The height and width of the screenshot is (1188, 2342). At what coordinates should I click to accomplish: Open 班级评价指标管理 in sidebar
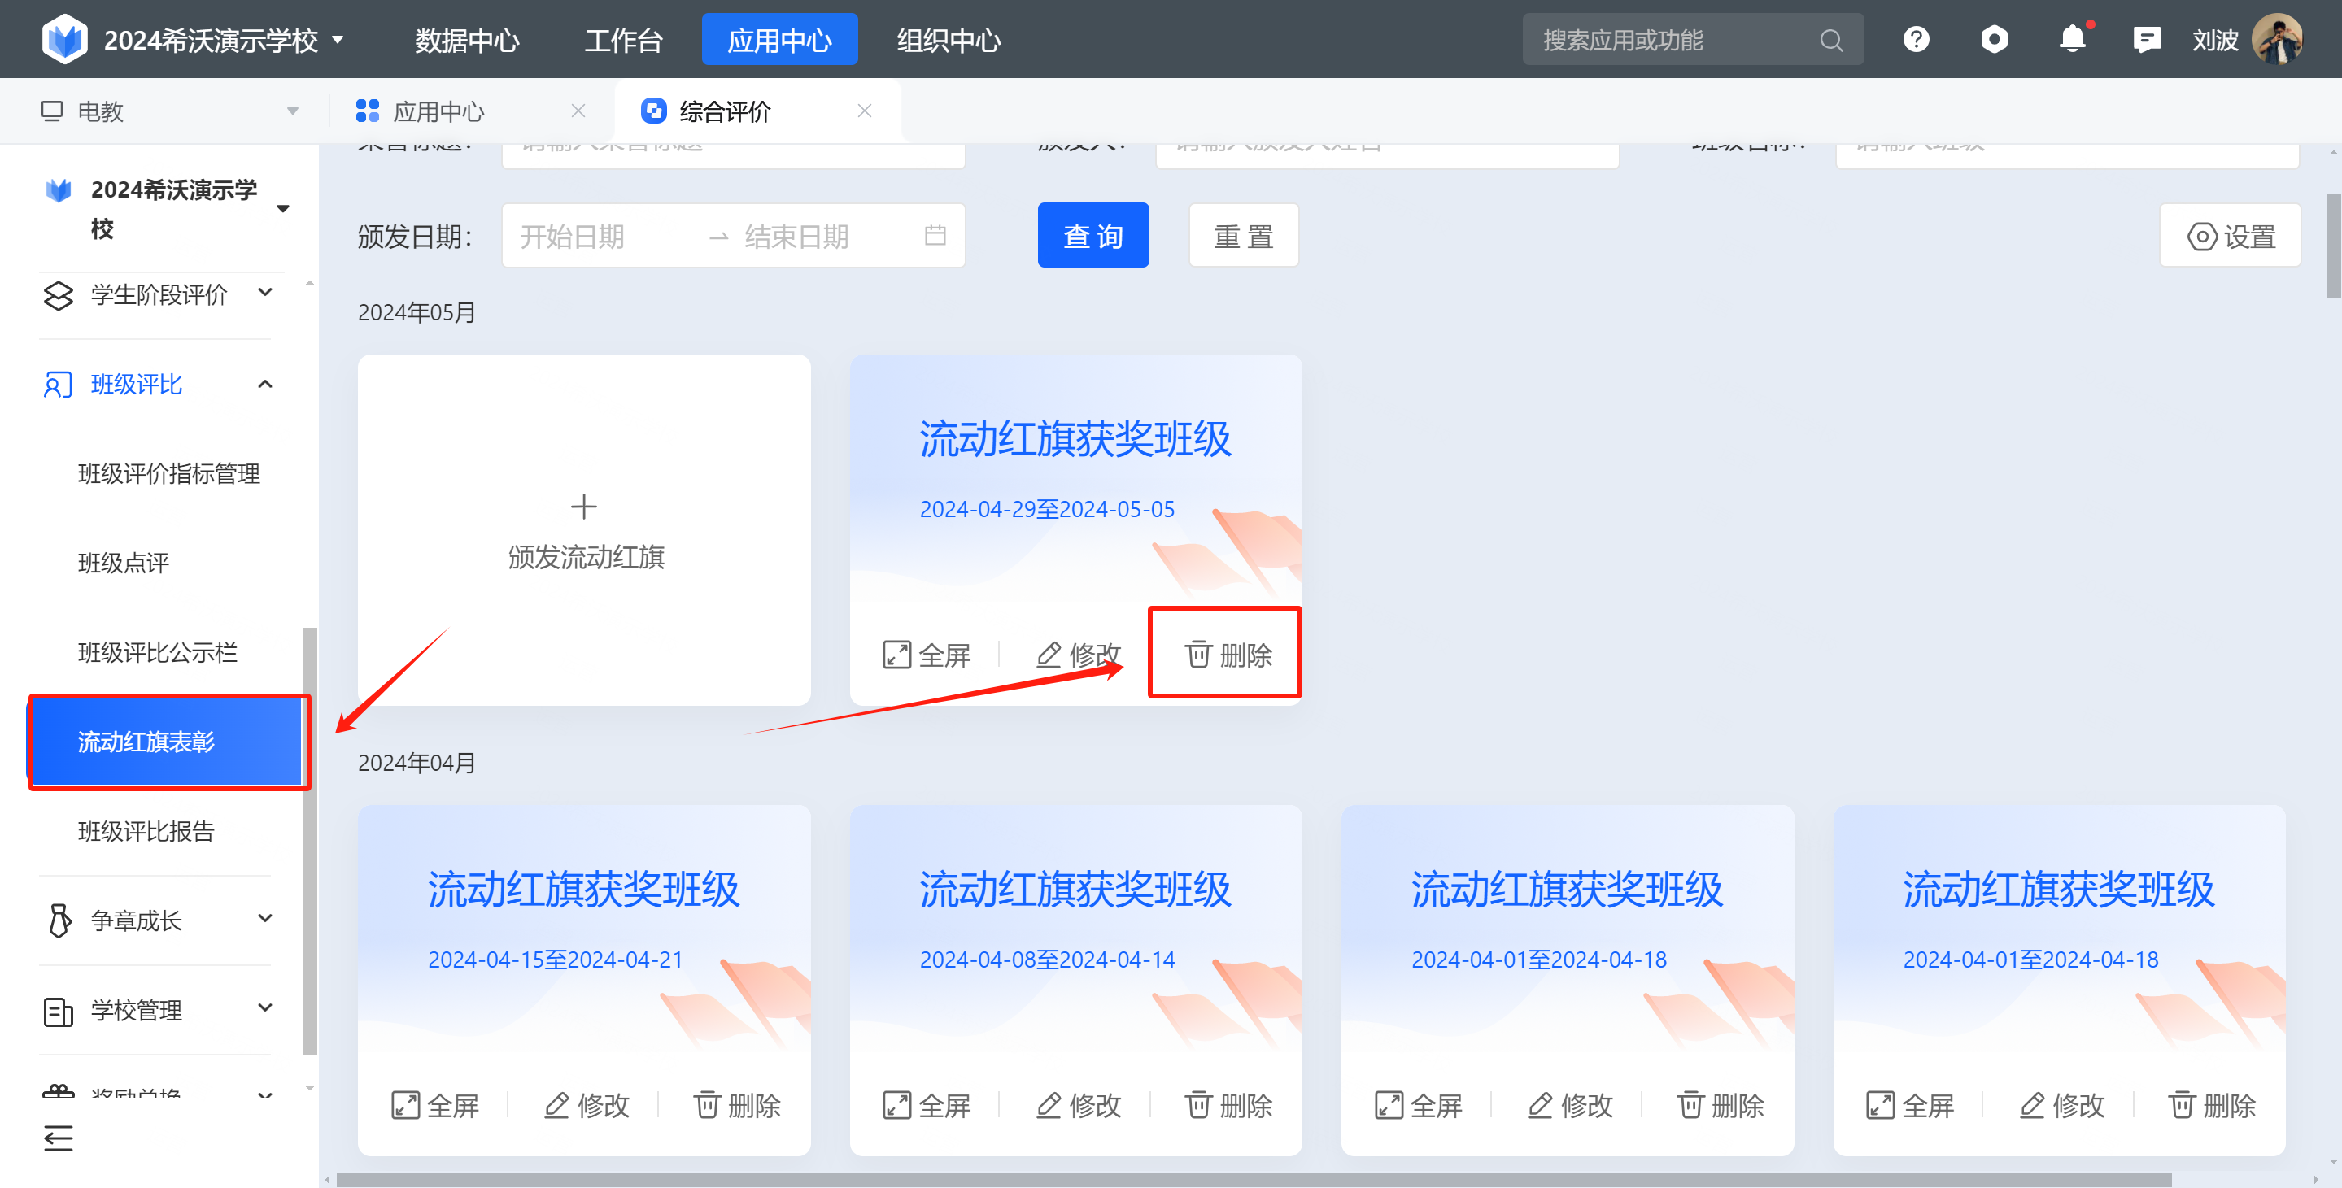coord(169,473)
